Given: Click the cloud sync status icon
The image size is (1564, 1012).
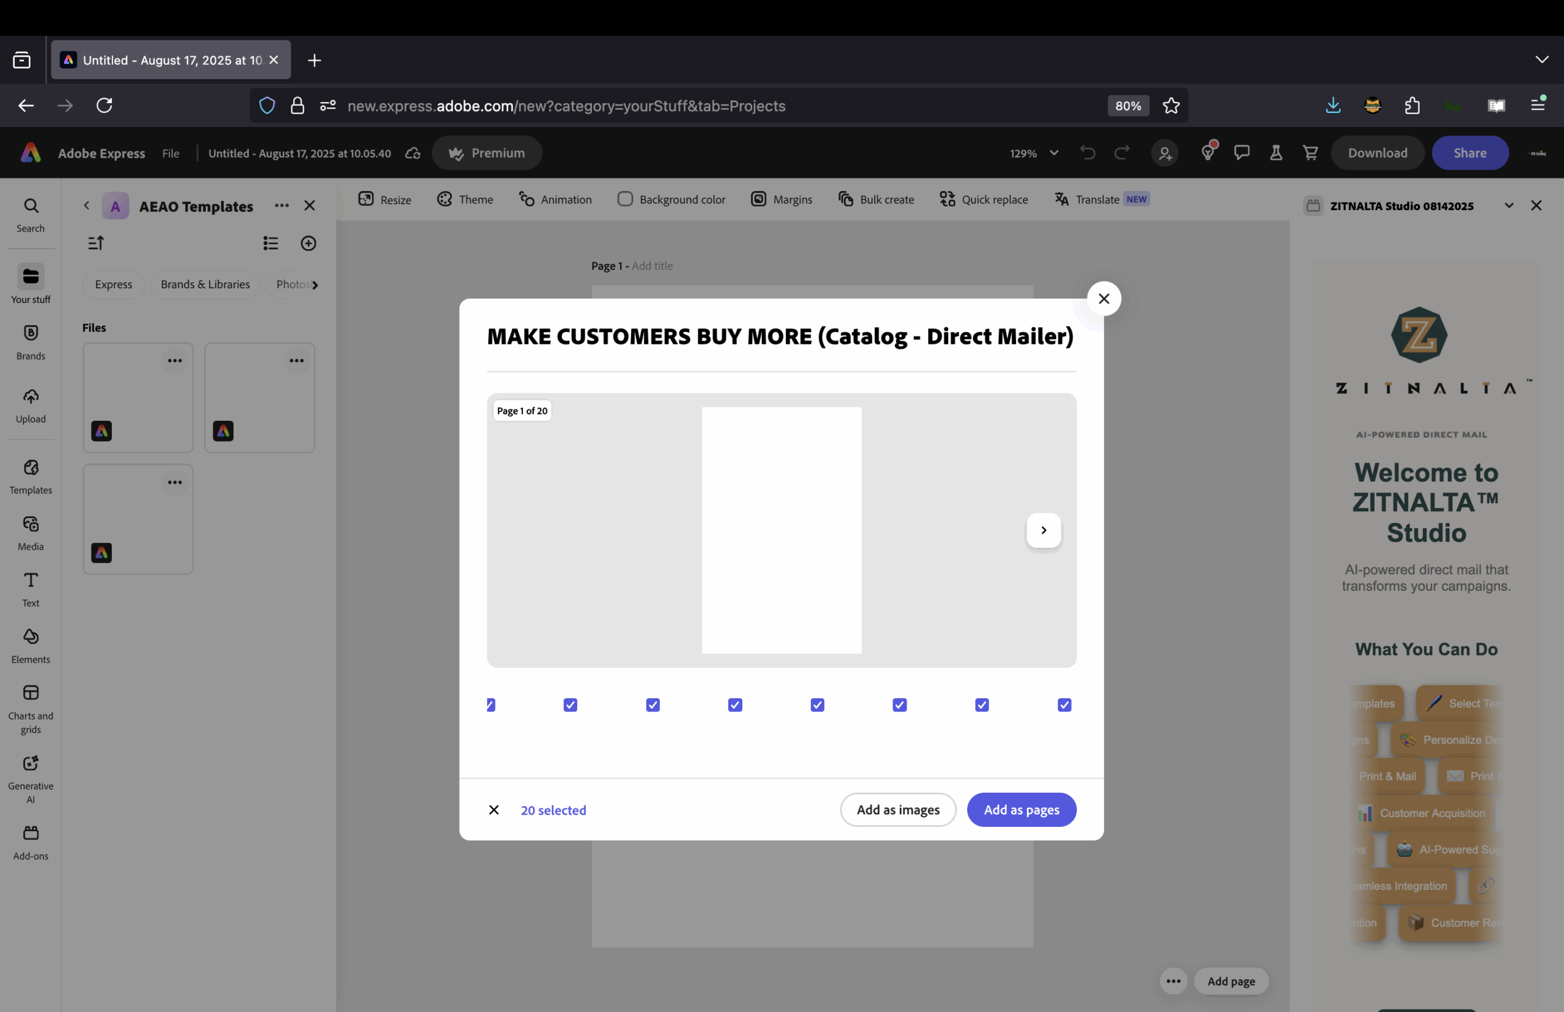Looking at the screenshot, I should click(412, 153).
